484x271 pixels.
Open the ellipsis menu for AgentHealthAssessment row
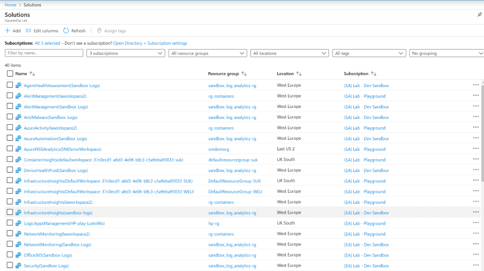click(x=476, y=85)
